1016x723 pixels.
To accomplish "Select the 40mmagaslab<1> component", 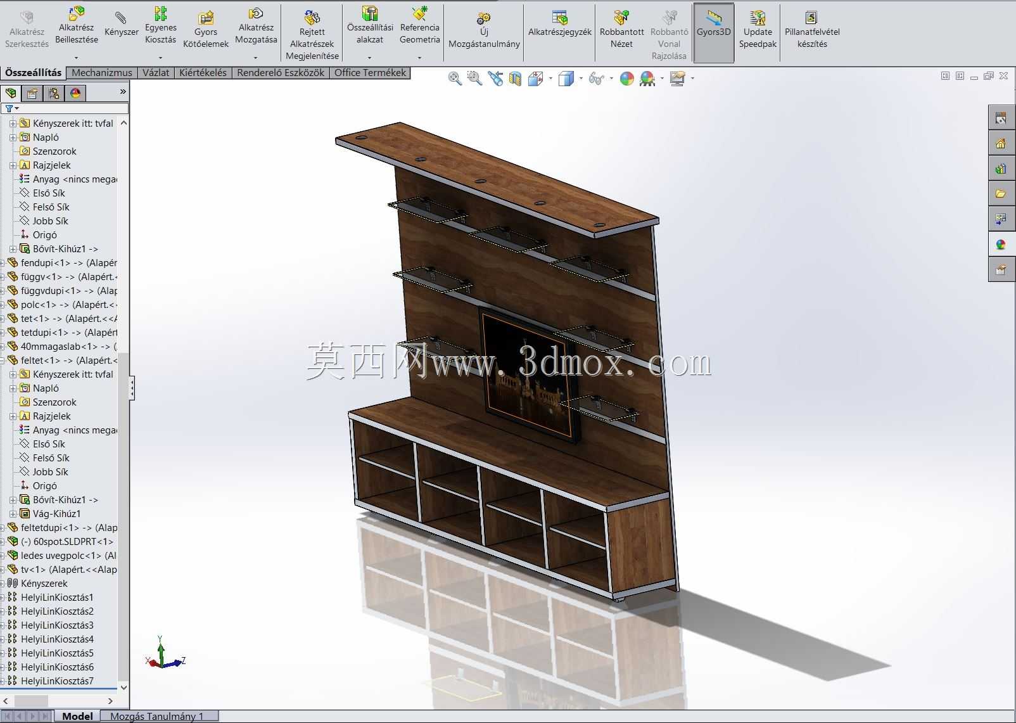I will pos(62,347).
